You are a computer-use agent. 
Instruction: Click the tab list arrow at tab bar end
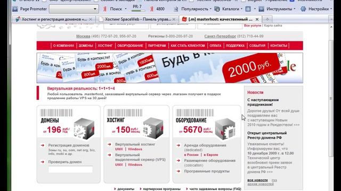pos(331,19)
